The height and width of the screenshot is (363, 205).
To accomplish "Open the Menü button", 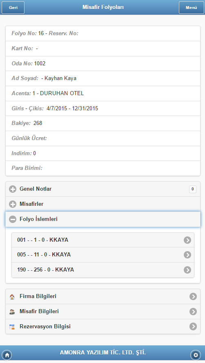I will [192, 7].
